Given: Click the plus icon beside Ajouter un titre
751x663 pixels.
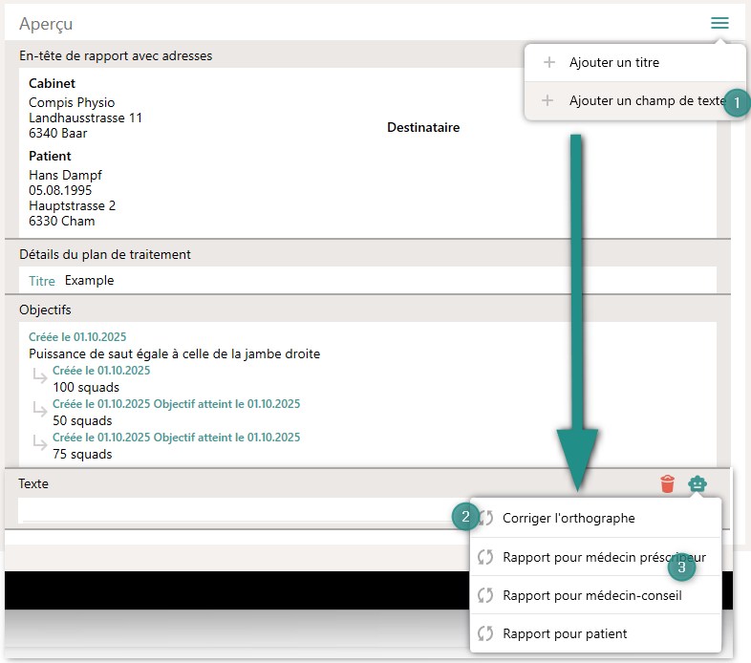Looking at the screenshot, I should click(548, 63).
